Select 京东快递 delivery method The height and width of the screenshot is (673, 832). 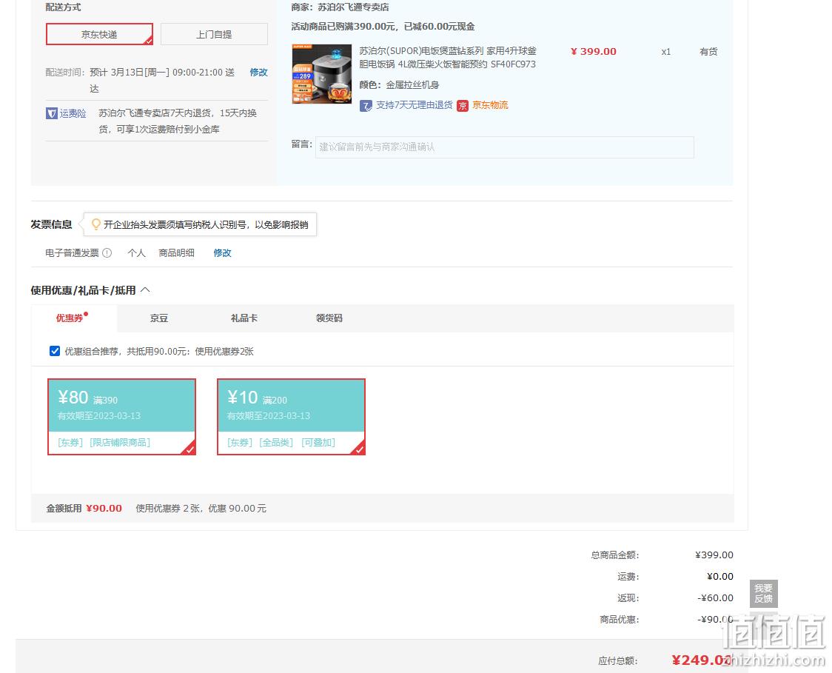tap(99, 35)
